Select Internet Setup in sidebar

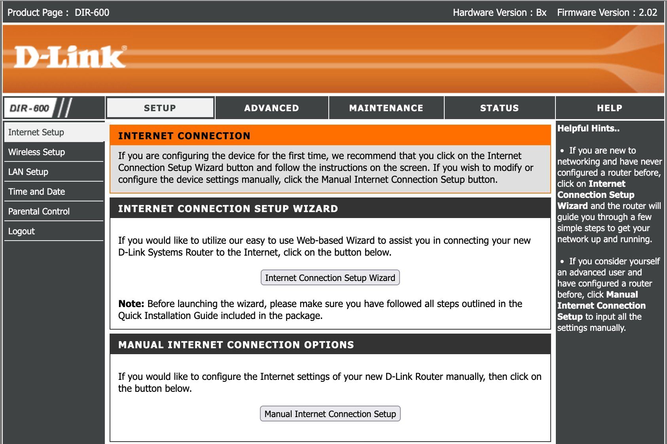tap(54, 132)
